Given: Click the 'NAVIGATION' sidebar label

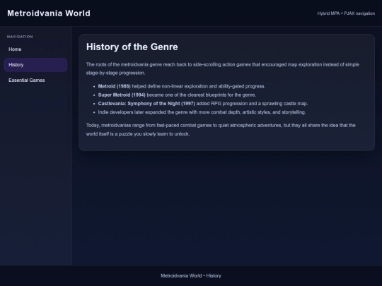Looking at the screenshot, I should [x=20, y=37].
